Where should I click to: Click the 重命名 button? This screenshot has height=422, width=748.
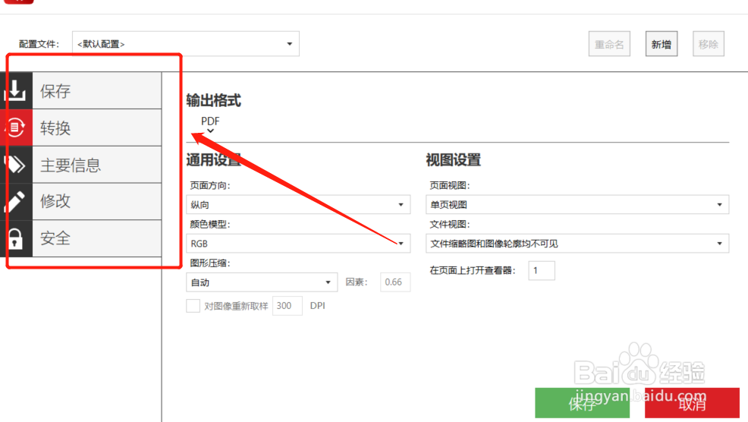609,44
